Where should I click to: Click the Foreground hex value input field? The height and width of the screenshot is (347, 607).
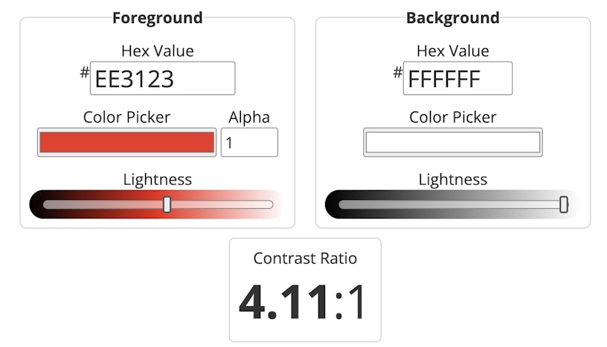click(x=162, y=79)
